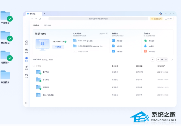Select the blue 备份 backup sidebar icon
The width and height of the screenshot is (181, 126).
tap(27, 58)
